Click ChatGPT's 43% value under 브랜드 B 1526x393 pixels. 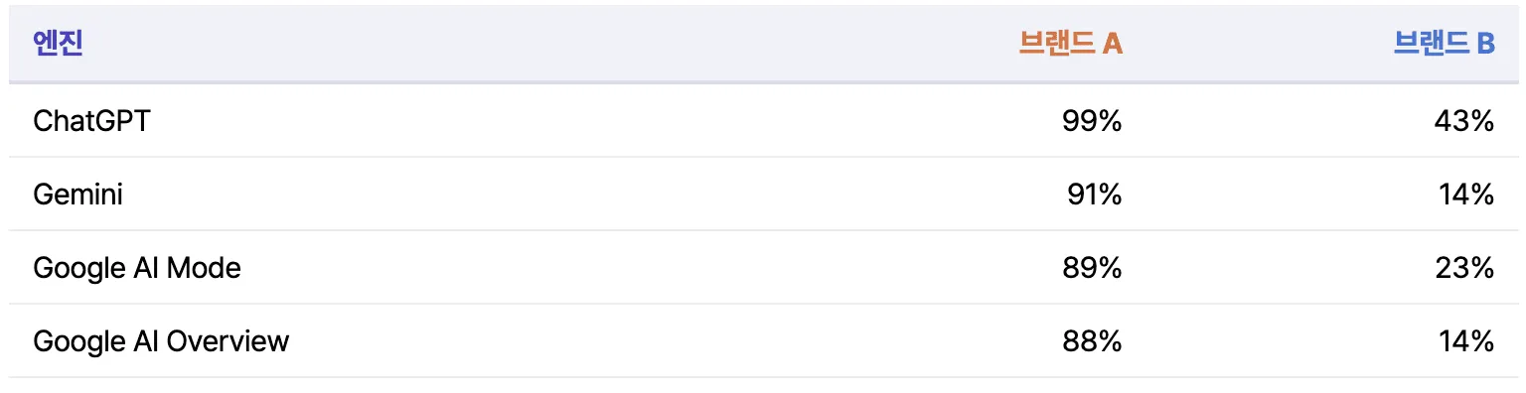coord(1463,121)
